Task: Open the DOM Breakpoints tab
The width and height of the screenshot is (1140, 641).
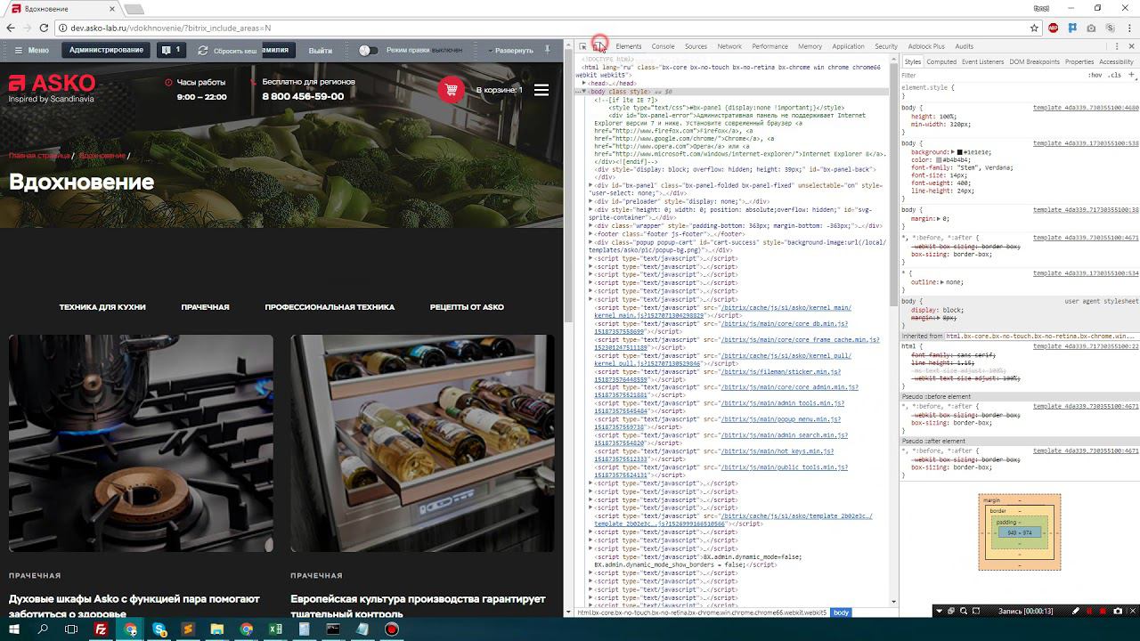Action: [x=1035, y=62]
